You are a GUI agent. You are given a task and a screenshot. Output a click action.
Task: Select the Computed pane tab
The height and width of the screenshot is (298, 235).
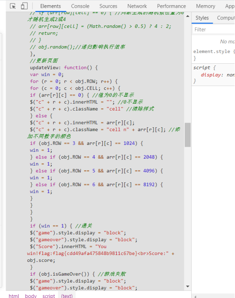226,18
